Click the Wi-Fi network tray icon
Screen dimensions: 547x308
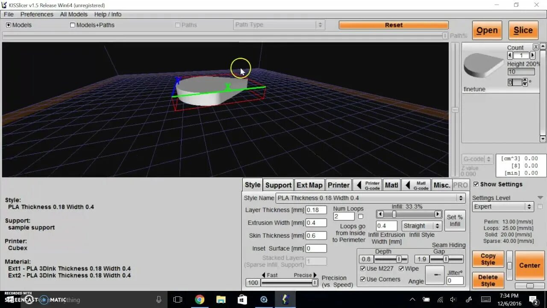tap(440, 299)
